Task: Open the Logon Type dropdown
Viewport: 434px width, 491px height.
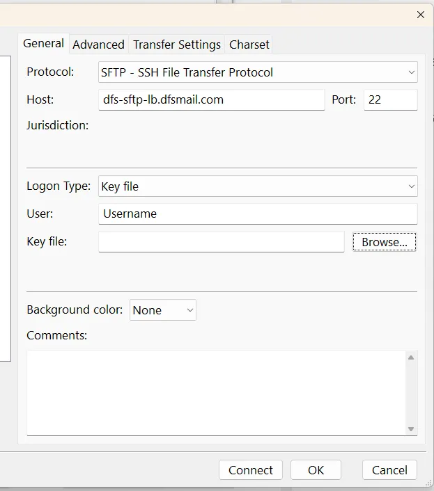Action: point(258,186)
